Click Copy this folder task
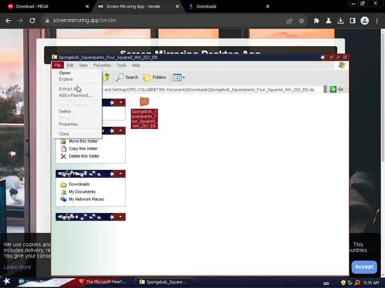This screenshot has height=288, width=385. tap(79, 148)
